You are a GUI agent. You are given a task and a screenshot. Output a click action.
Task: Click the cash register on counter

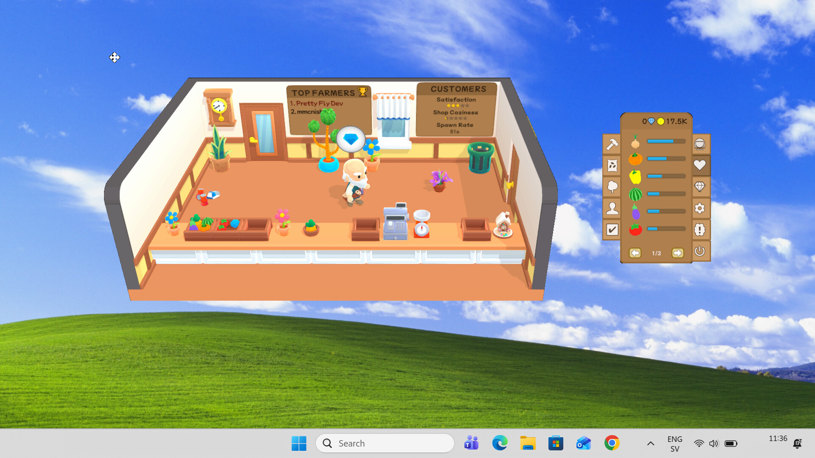pos(396,221)
